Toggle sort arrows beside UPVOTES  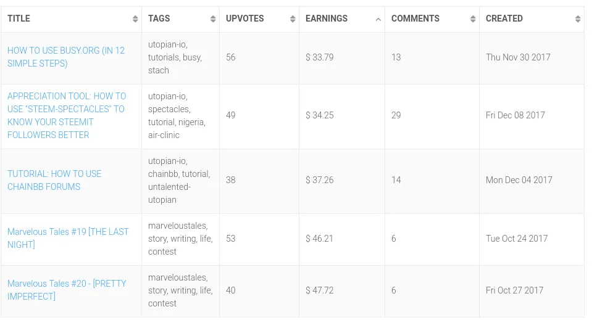293,19
